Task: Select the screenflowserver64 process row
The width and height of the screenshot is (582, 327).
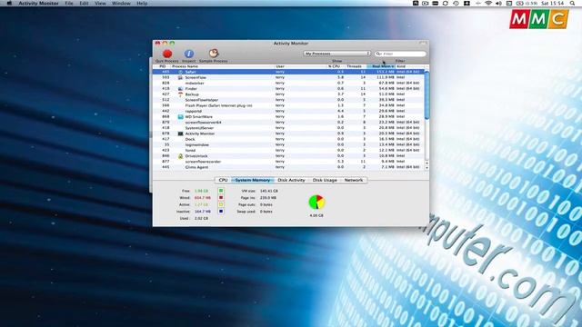Action: tap(288, 123)
